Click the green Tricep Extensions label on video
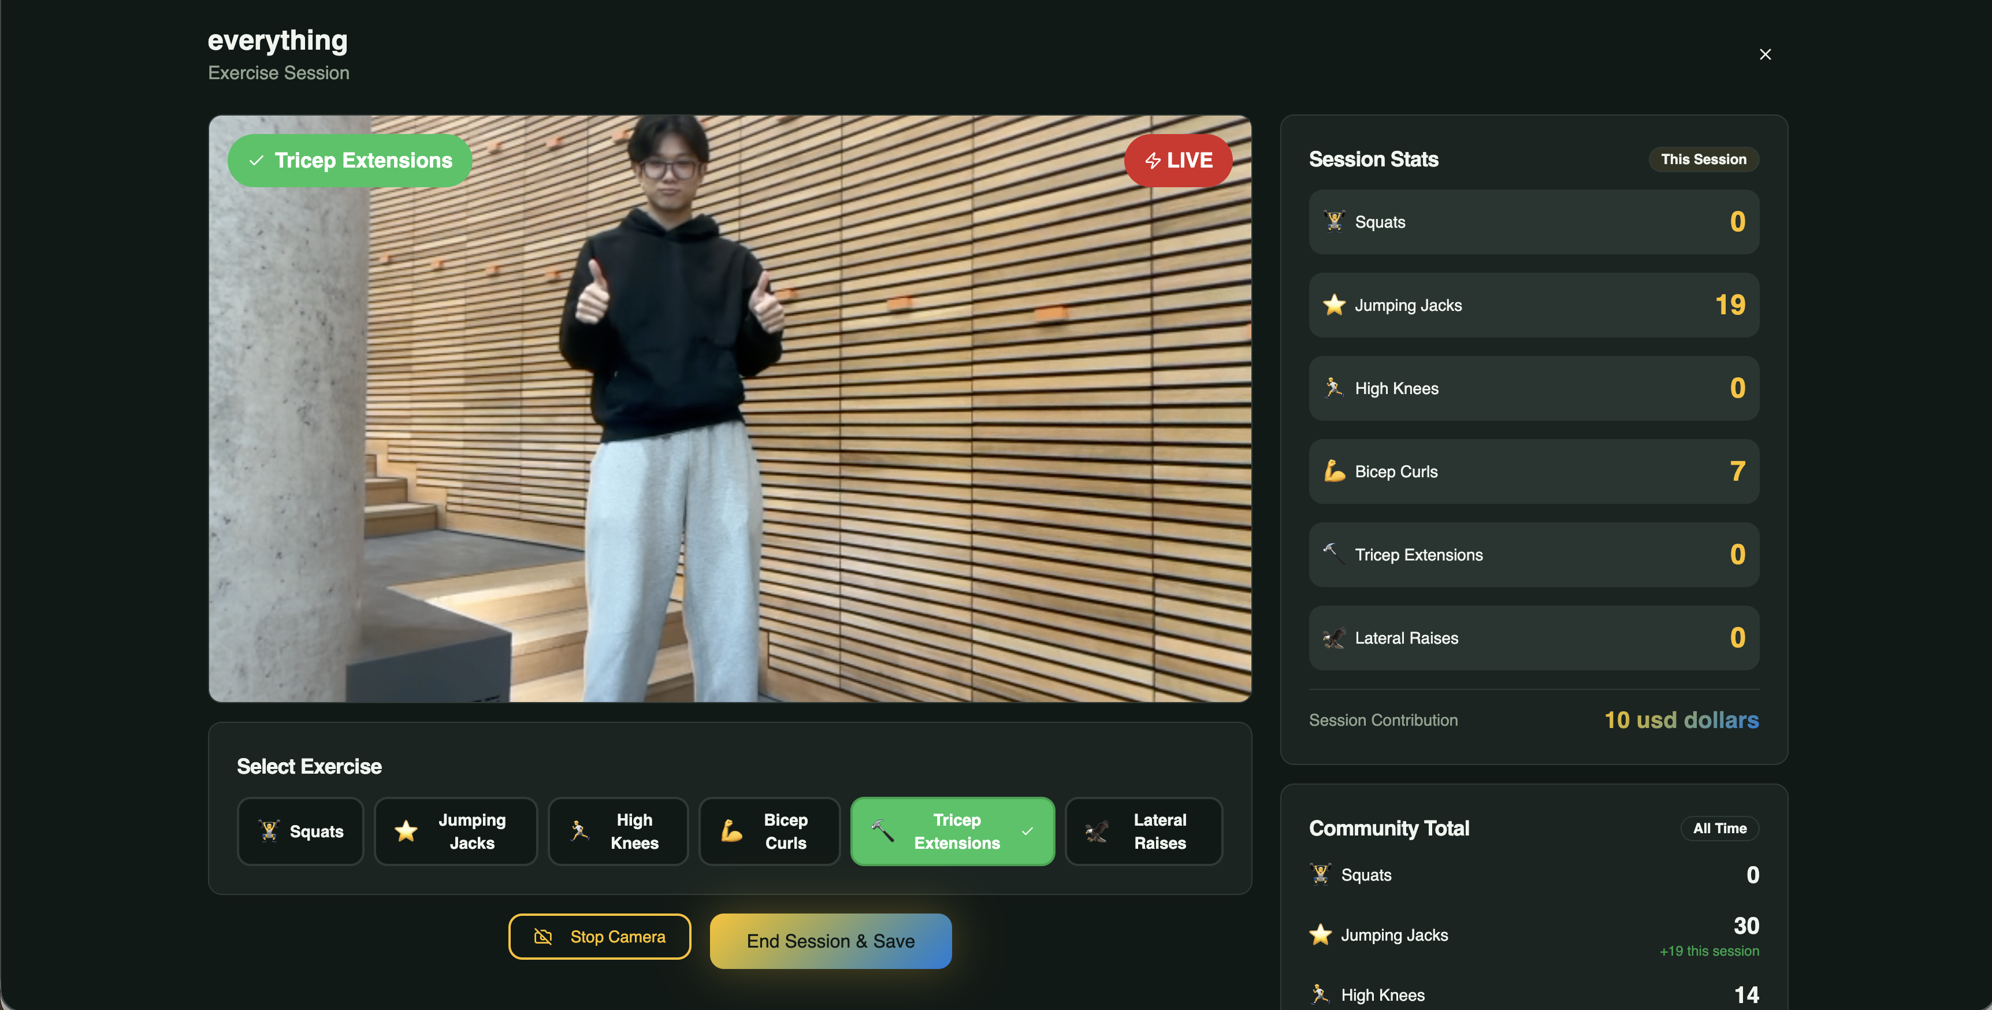This screenshot has height=1010, width=1992. click(350, 160)
